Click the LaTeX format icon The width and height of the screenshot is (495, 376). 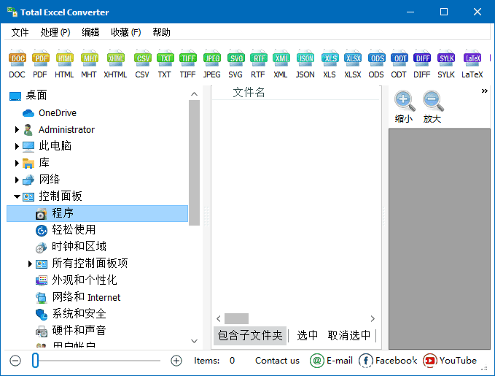click(472, 63)
